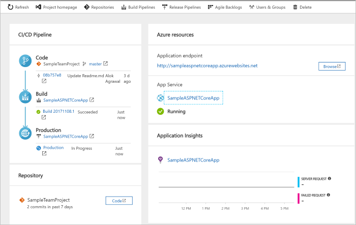Click the Code stage branch icon

(x=25, y=61)
